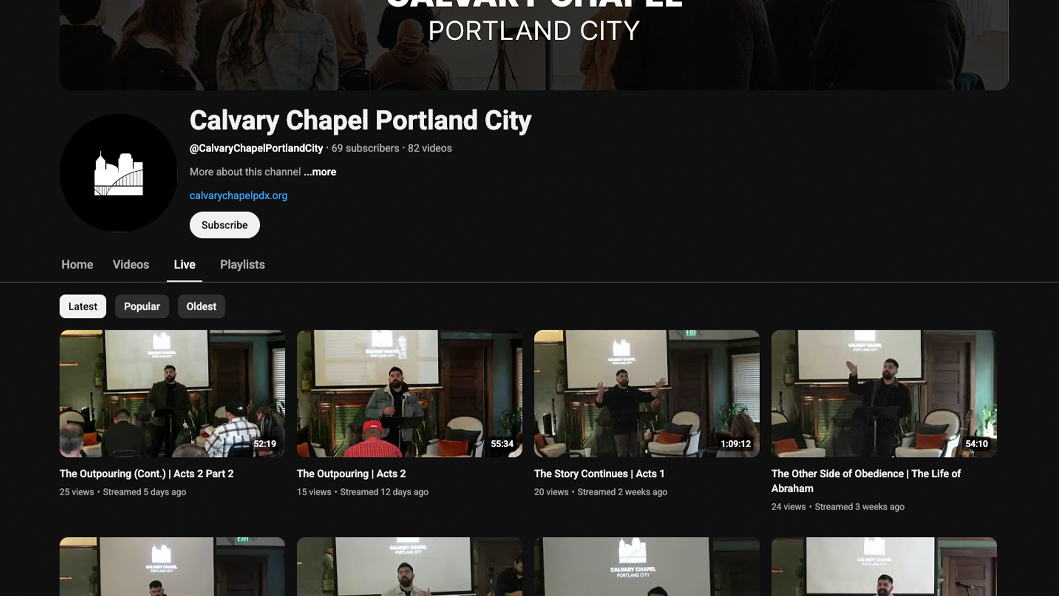Select the Live tab
The image size is (1059, 596).
[184, 264]
